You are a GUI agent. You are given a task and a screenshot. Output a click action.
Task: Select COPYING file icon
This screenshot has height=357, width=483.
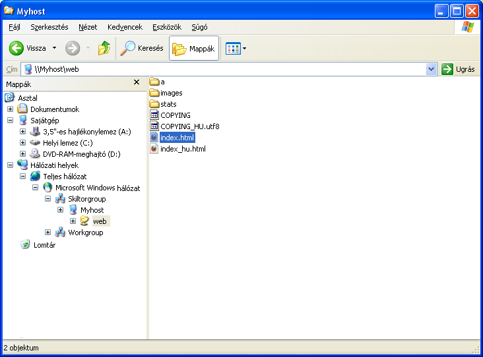pos(154,115)
